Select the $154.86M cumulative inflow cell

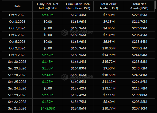tap(78, 108)
